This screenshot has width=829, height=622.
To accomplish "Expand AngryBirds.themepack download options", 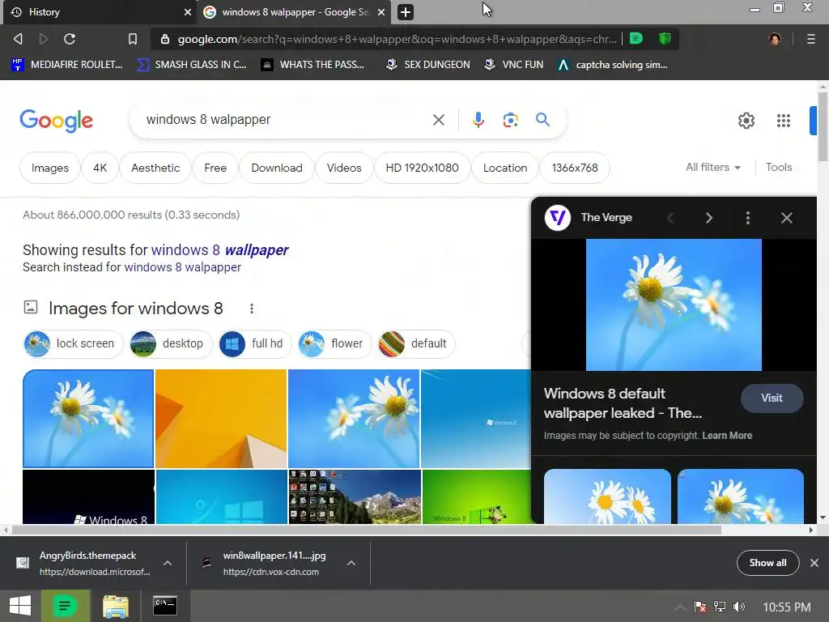I will point(167,564).
